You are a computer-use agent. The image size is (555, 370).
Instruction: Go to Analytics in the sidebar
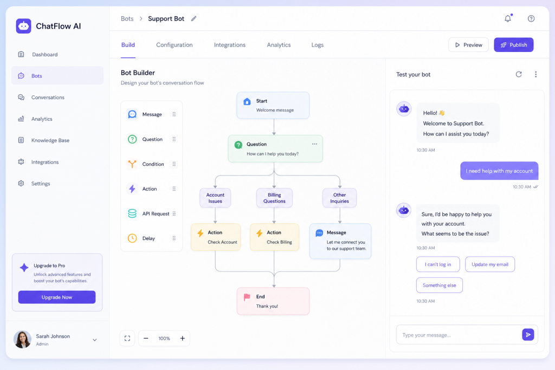(56, 119)
